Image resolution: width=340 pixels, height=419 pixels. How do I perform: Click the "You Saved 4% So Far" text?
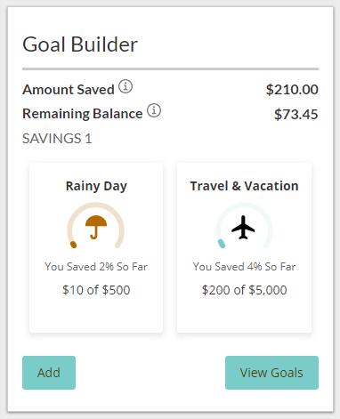click(244, 267)
